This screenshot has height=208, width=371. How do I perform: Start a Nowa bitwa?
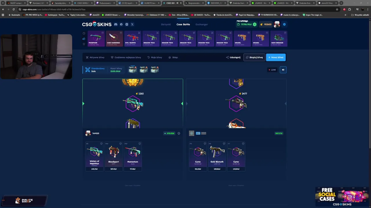(x=276, y=57)
